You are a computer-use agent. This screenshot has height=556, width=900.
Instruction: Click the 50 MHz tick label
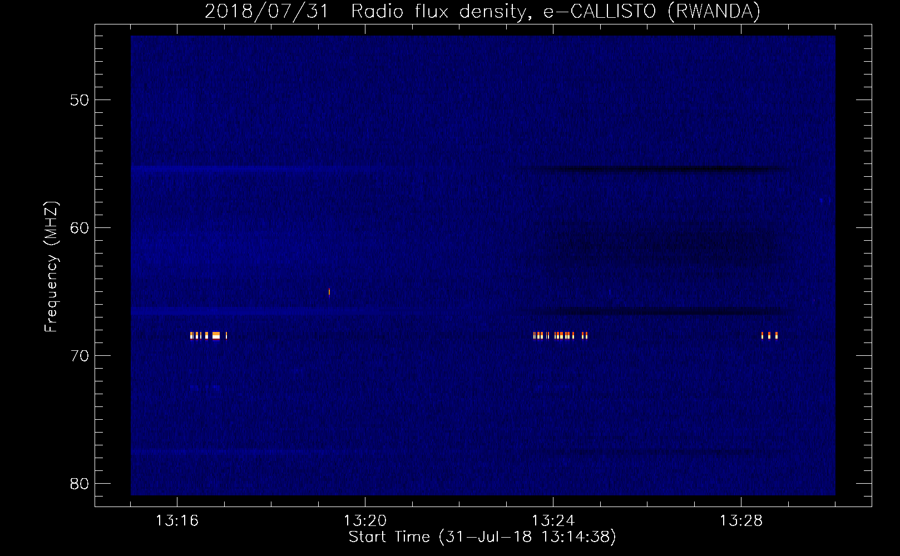[79, 100]
